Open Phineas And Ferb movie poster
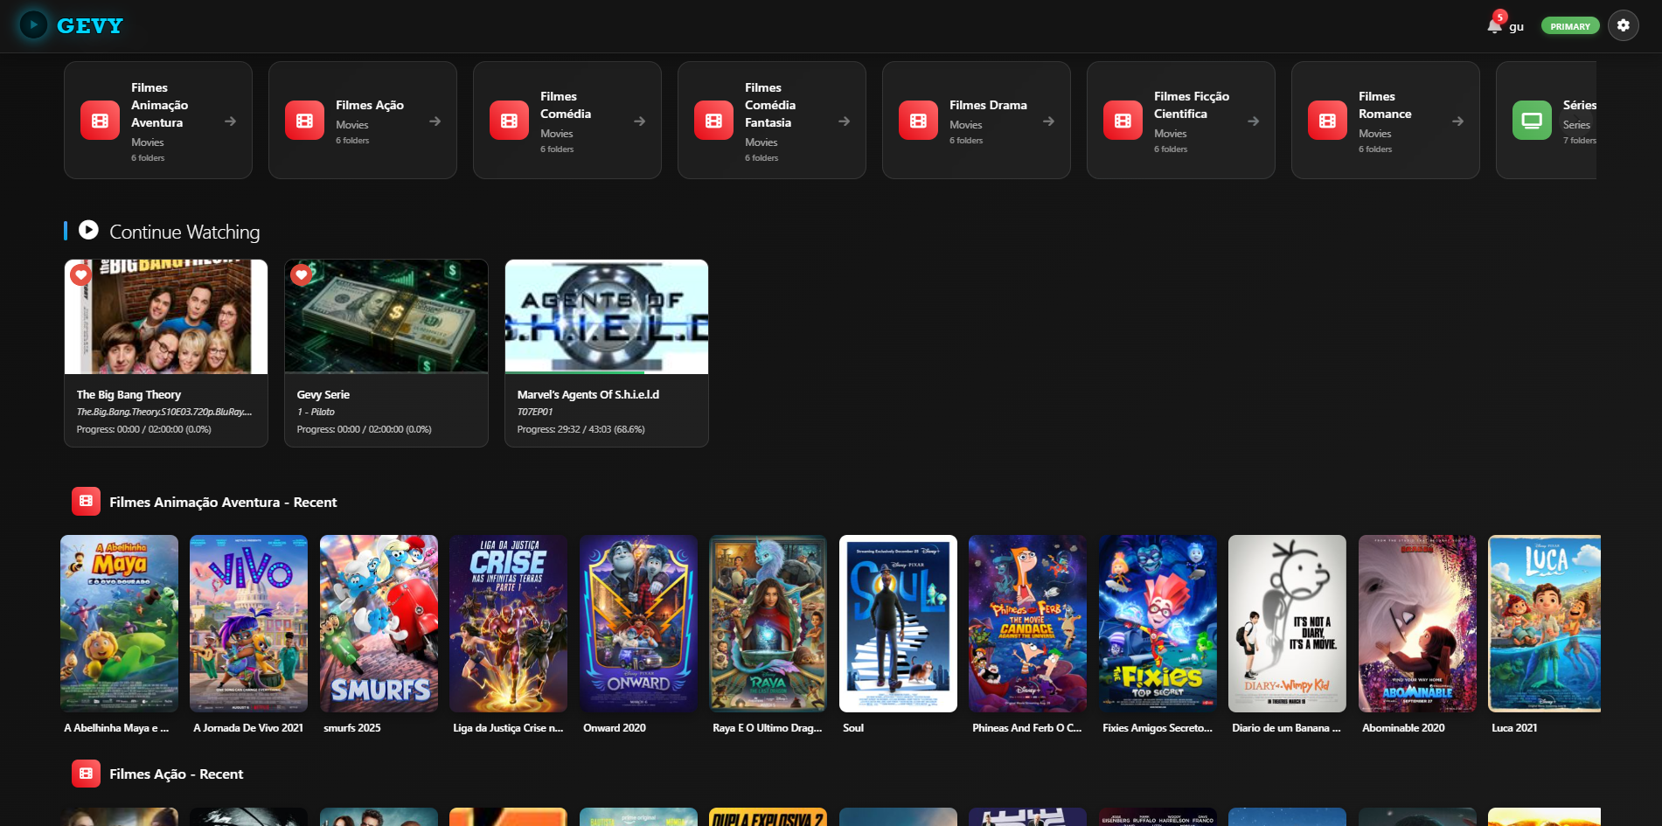 [x=1028, y=623]
